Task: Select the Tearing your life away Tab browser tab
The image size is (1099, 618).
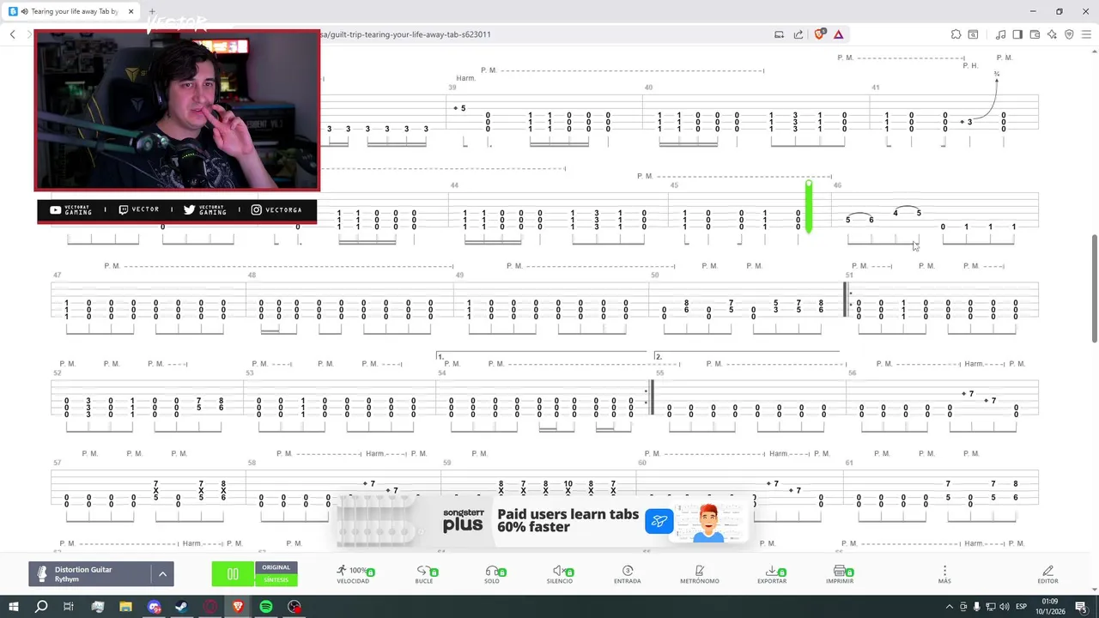Action: 72,12
